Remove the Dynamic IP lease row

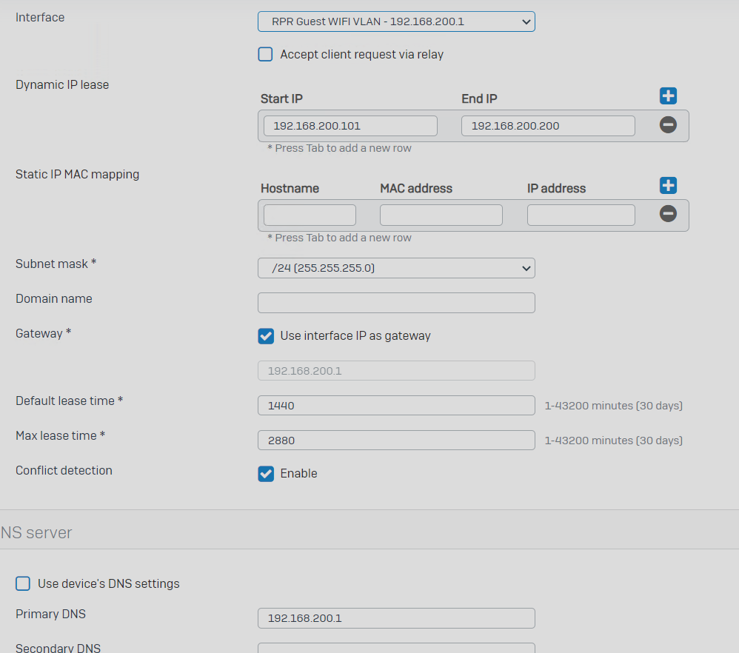[668, 125]
